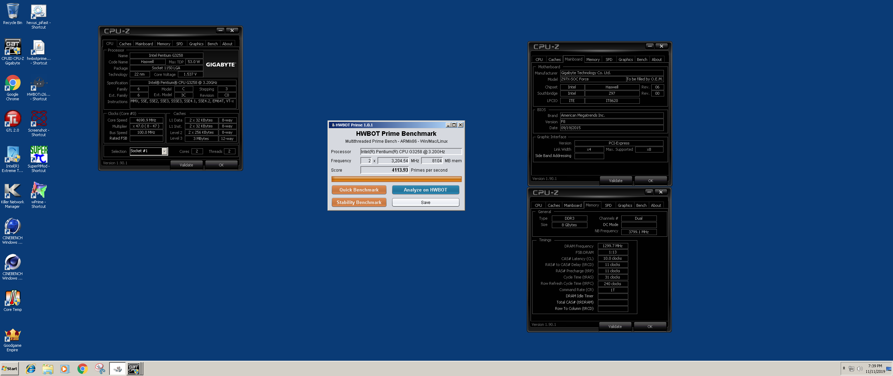The image size is (893, 376).
Task: Click the Frequency 3,204.54 MHz field
Action: pos(393,160)
